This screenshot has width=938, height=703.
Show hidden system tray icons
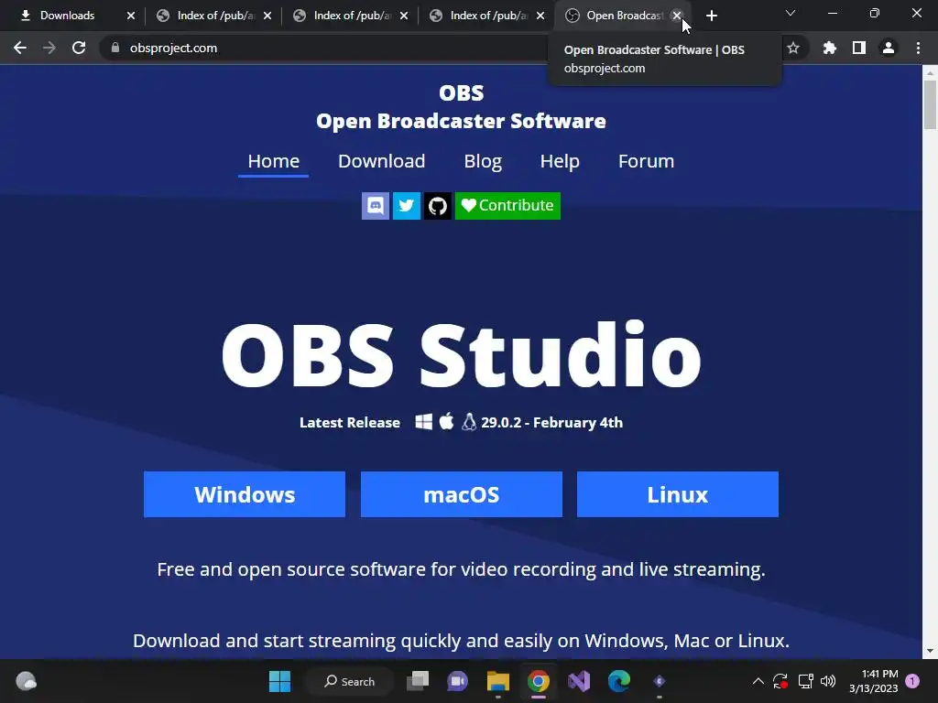(758, 681)
